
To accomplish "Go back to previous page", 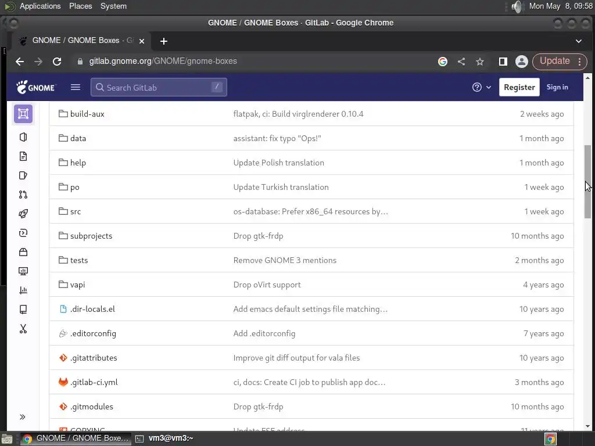I will point(20,62).
